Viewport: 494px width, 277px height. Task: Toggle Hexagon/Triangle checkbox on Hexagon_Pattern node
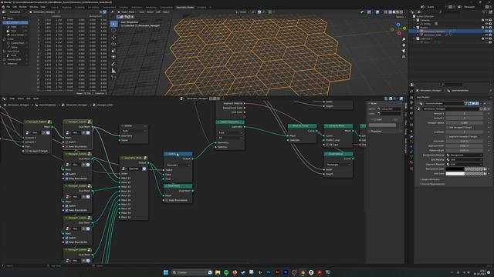27,151
